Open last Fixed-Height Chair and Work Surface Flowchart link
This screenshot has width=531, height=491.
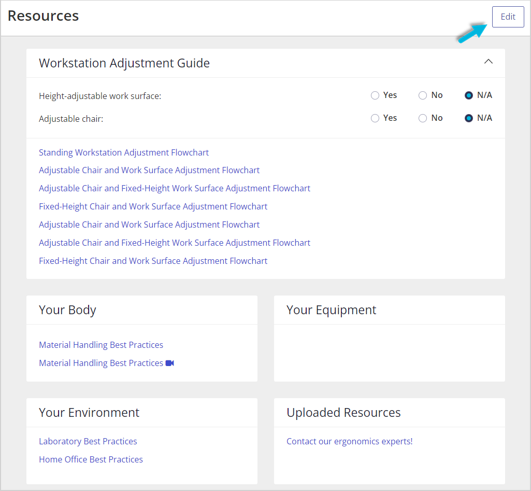(153, 261)
